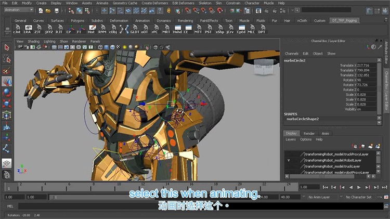The width and height of the screenshot is (390, 219).
Task: Open the Channels menu in Channel Box
Action: click(x=292, y=54)
